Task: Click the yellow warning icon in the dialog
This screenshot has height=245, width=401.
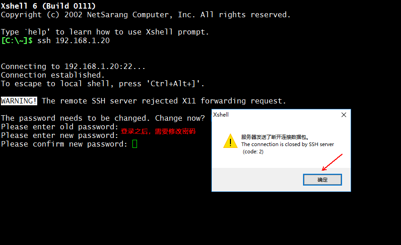Action: [230, 141]
